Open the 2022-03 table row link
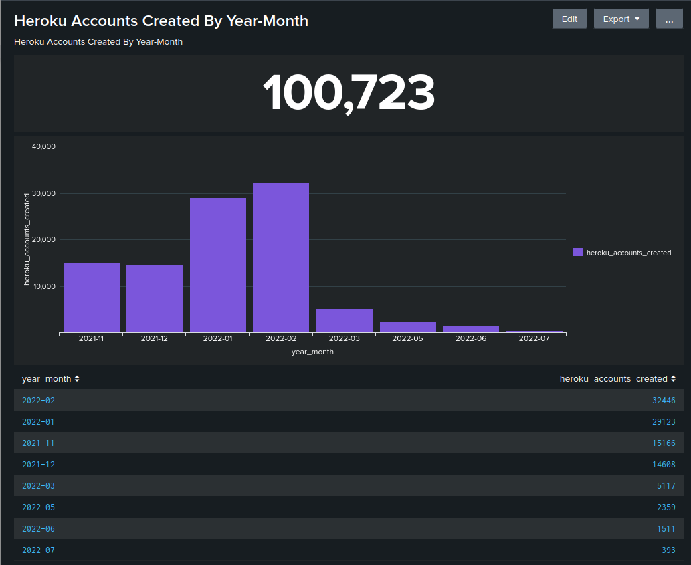The image size is (691, 565). coord(38,485)
